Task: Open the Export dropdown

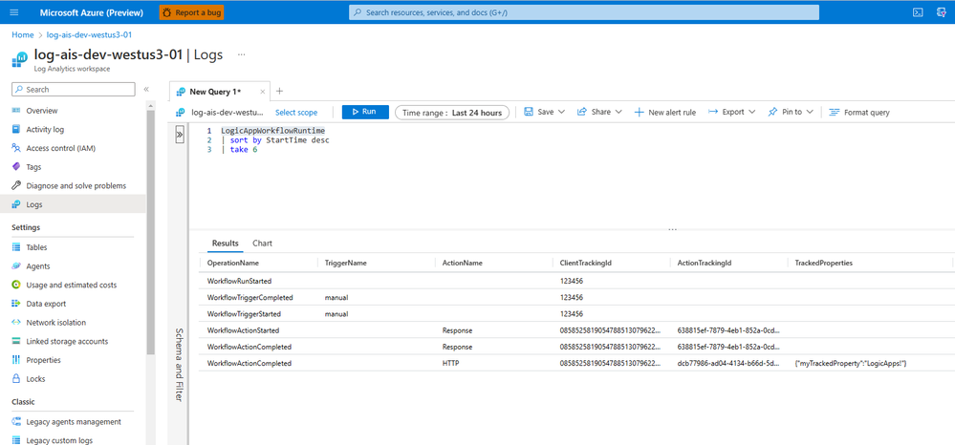Action: (x=732, y=112)
